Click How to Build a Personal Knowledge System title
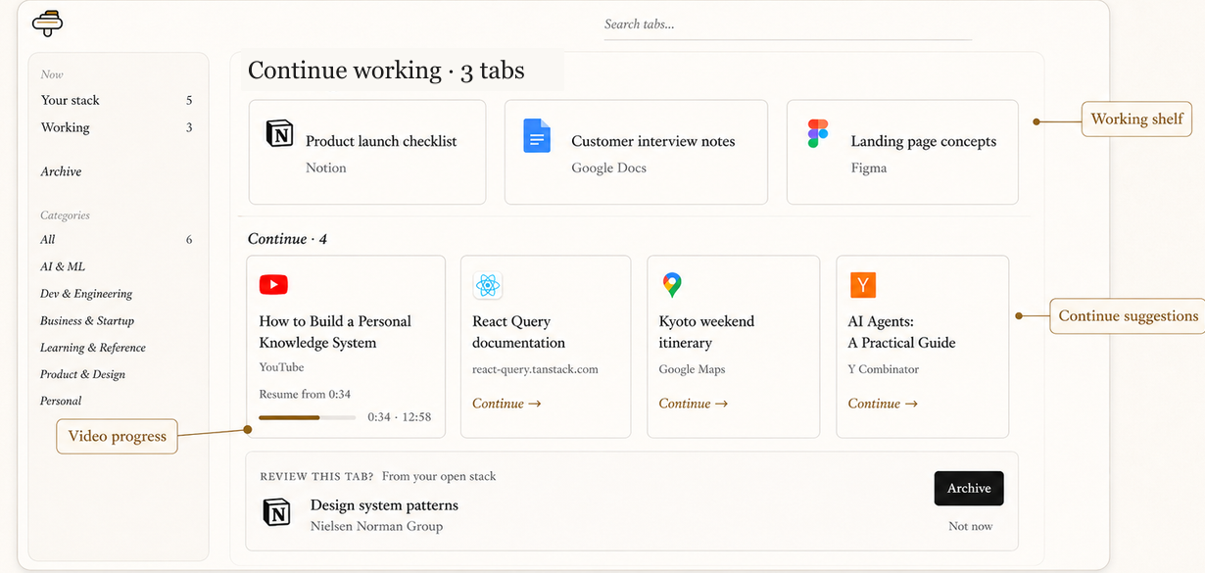This screenshot has width=1205, height=573. [335, 332]
